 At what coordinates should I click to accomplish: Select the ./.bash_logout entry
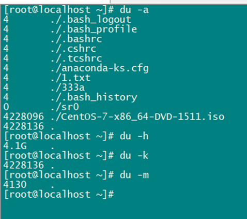point(91,20)
